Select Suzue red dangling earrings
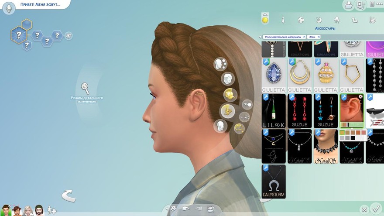 (x=299, y=111)
